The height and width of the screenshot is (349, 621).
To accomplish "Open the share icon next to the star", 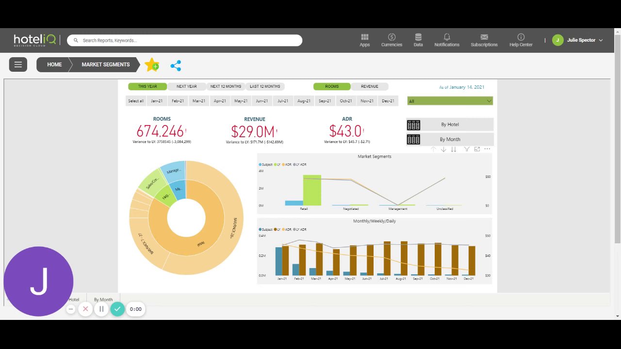I will click(x=176, y=65).
